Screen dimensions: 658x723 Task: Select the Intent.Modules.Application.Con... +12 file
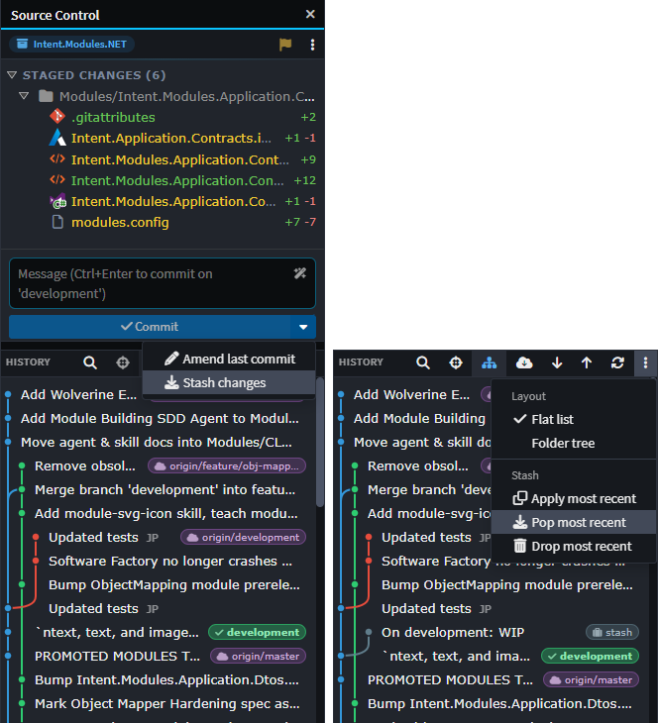tap(162, 180)
